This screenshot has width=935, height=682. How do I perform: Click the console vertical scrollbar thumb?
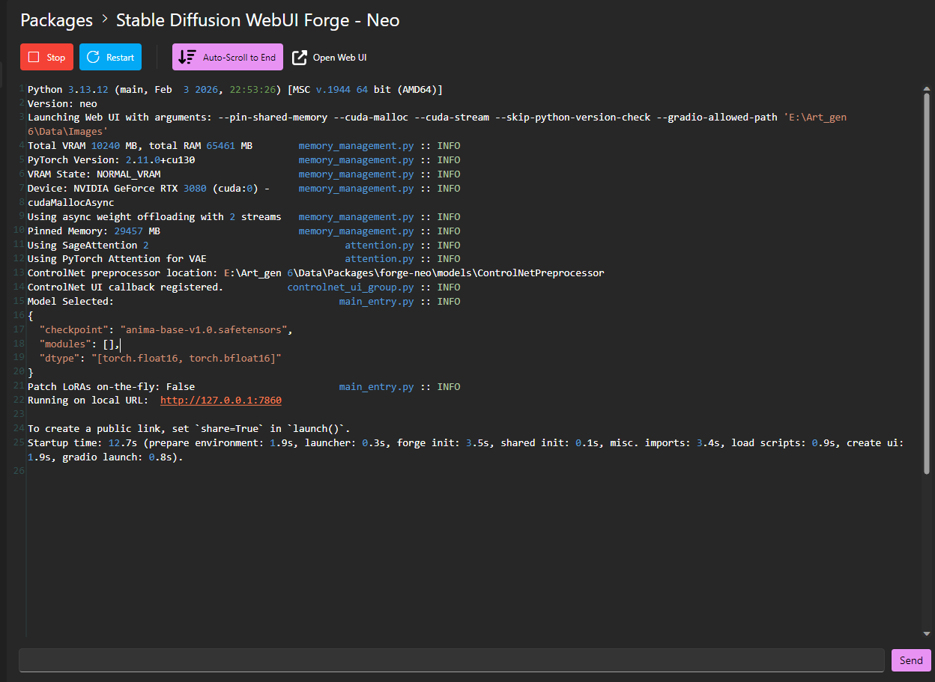927,282
